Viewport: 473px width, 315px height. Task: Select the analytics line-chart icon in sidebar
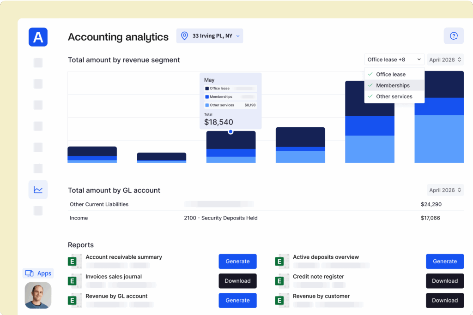[x=38, y=190]
